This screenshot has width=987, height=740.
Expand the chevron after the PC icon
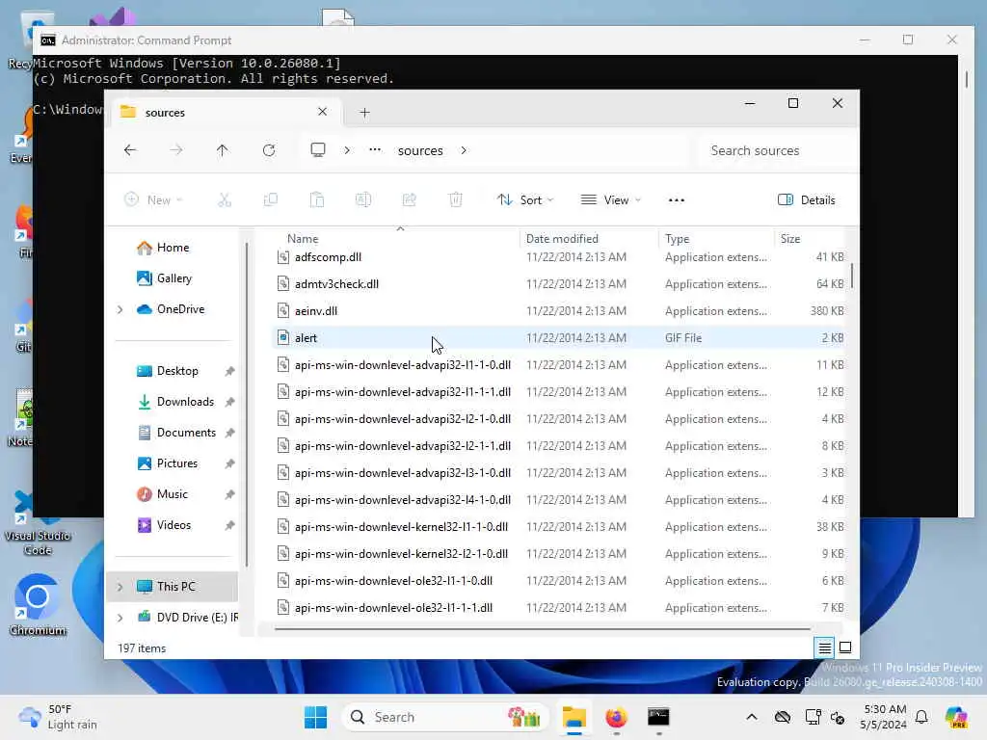tap(347, 150)
